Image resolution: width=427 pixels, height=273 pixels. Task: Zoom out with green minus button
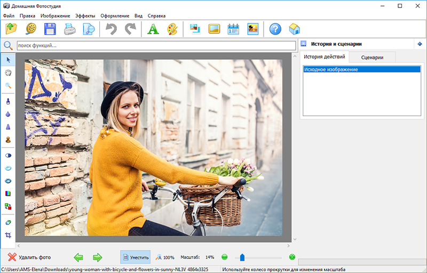[x=224, y=257]
